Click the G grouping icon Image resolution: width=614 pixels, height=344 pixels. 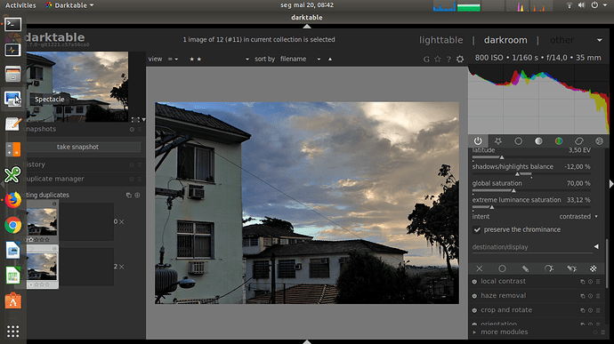coord(426,59)
